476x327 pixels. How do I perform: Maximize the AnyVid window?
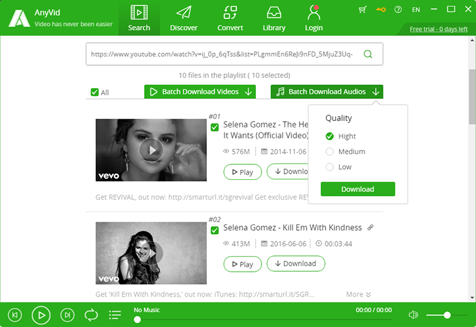(x=451, y=10)
